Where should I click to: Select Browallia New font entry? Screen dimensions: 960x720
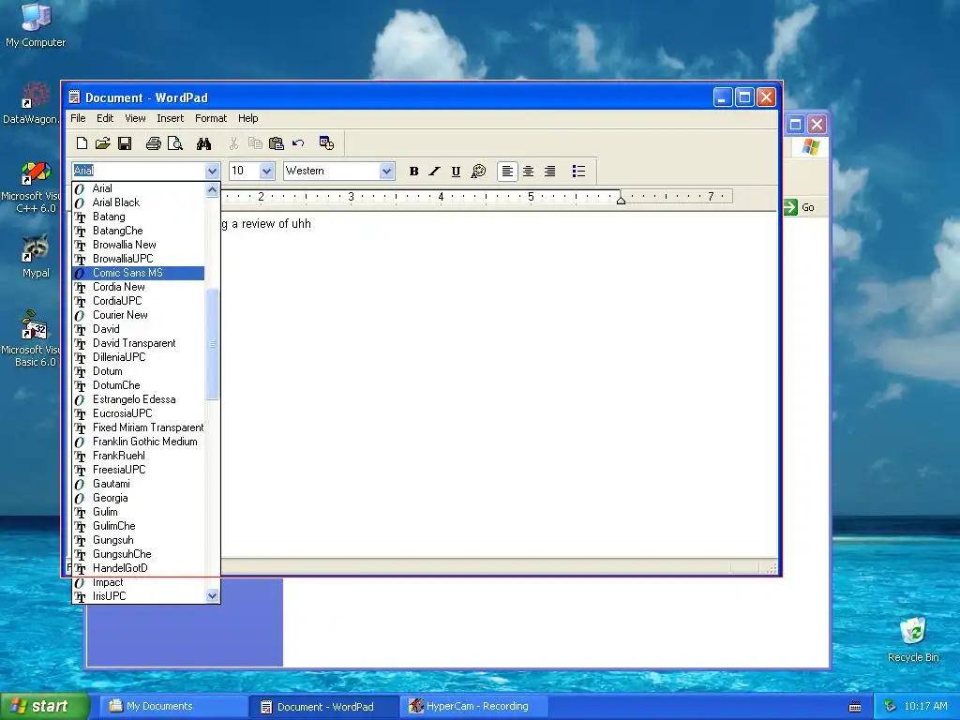(x=139, y=245)
